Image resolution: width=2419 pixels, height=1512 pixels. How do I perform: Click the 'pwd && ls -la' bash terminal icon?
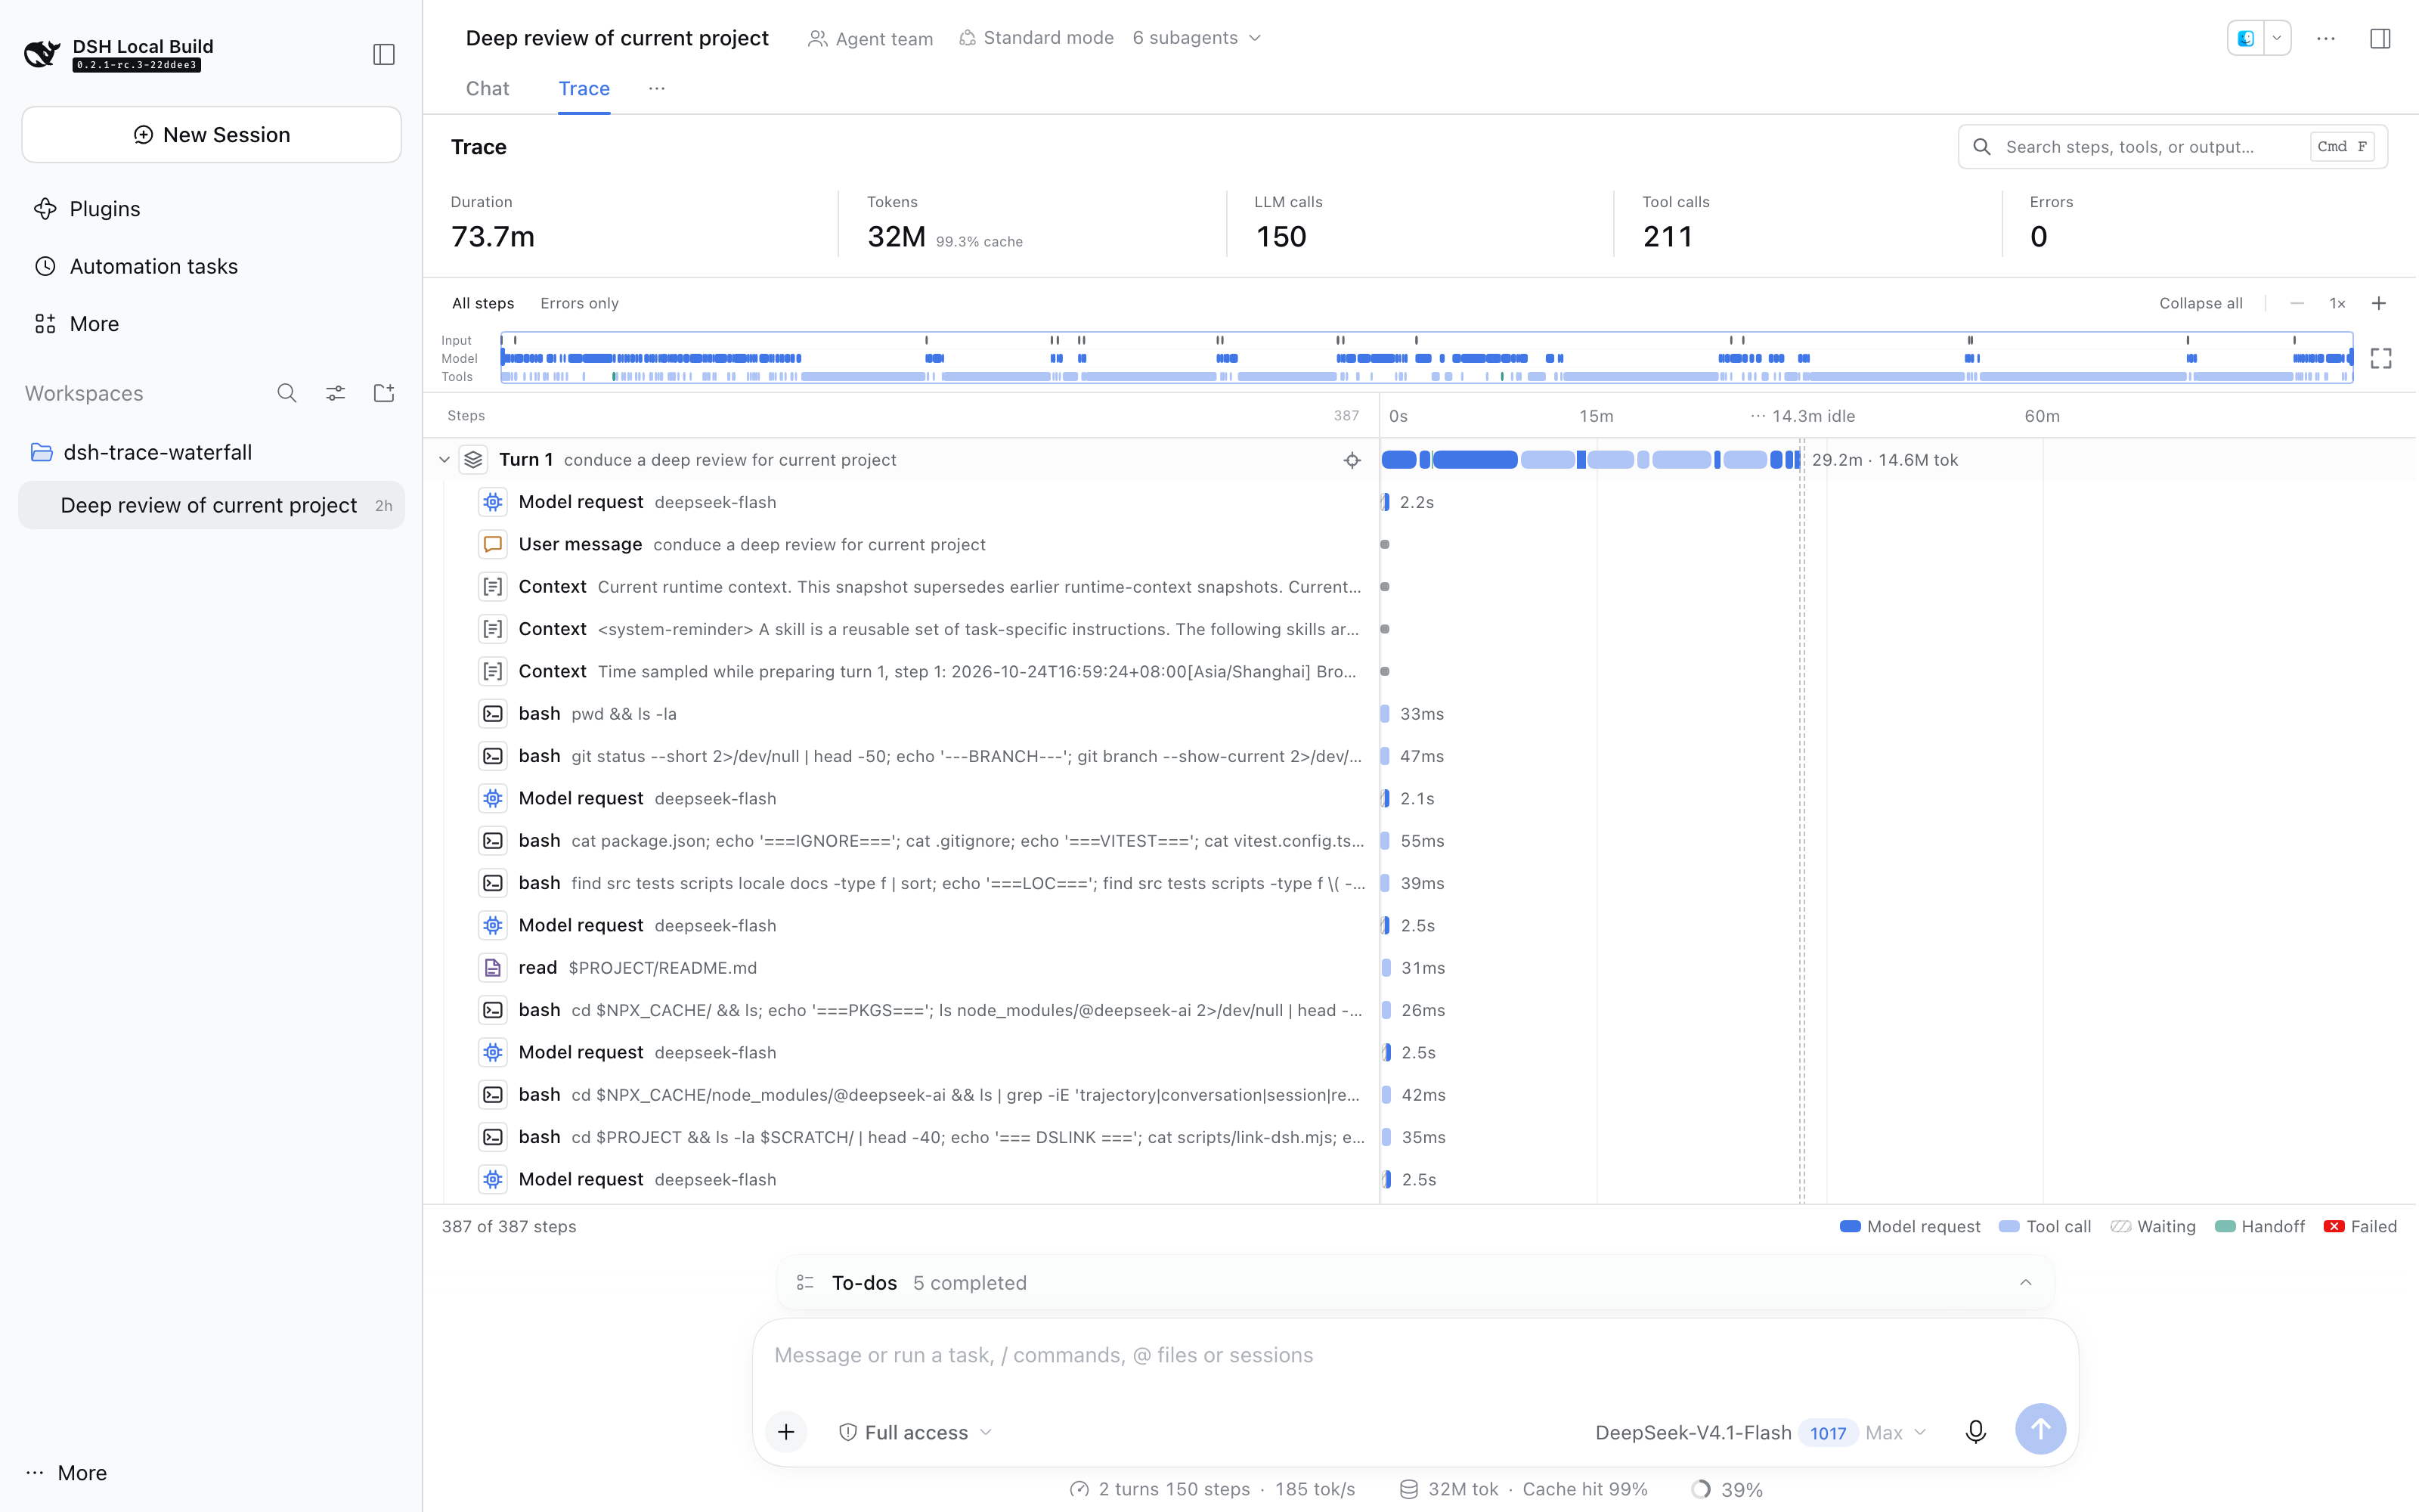tap(493, 714)
